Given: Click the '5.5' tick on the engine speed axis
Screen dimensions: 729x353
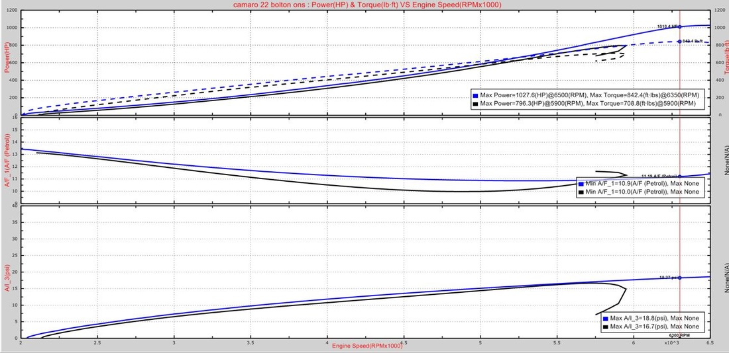Looking at the screenshot, I should (557, 343).
